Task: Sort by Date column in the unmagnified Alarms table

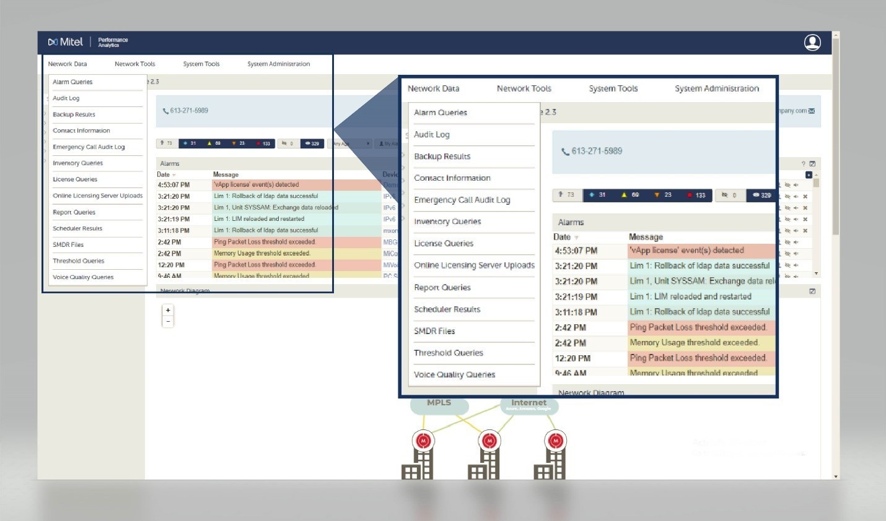Action: click(167, 174)
